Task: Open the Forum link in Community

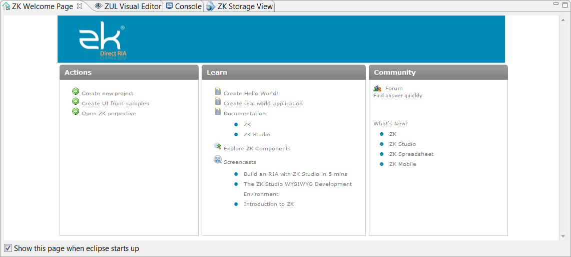Action: pyautogui.click(x=394, y=89)
